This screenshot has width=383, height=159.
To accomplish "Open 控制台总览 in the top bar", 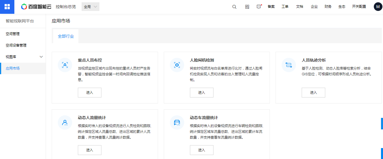I will (66, 7).
